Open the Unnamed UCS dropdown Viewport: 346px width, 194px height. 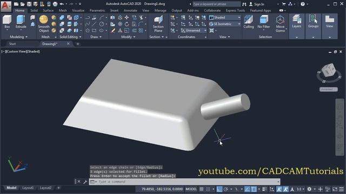tap(194, 30)
